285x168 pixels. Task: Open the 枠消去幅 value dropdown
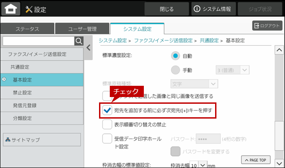(199, 165)
